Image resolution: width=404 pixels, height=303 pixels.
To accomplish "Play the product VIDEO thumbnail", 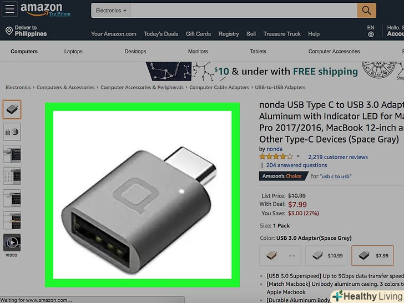I will pyautogui.click(x=12, y=243).
